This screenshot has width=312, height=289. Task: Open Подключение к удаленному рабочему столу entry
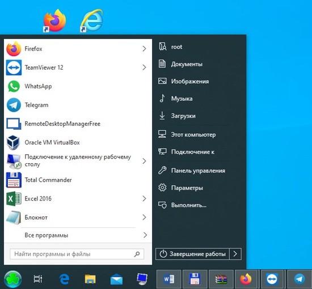coord(78,161)
